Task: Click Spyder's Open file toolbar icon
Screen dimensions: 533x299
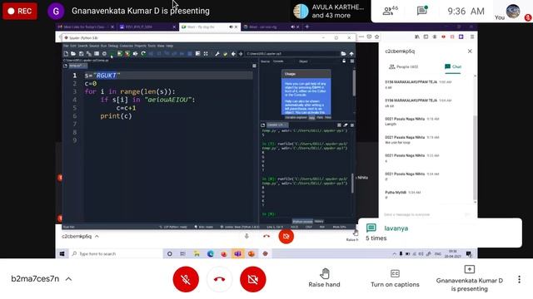Action: point(73,53)
